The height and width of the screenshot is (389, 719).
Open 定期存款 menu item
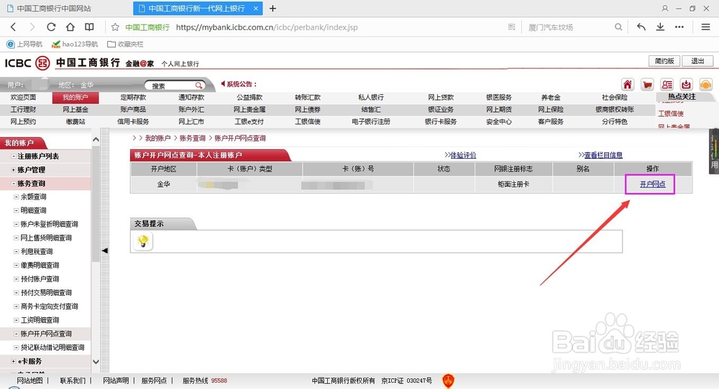pos(133,97)
